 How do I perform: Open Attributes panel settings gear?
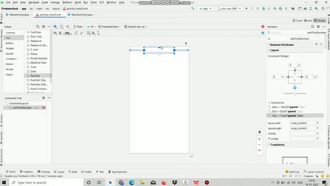point(318,26)
